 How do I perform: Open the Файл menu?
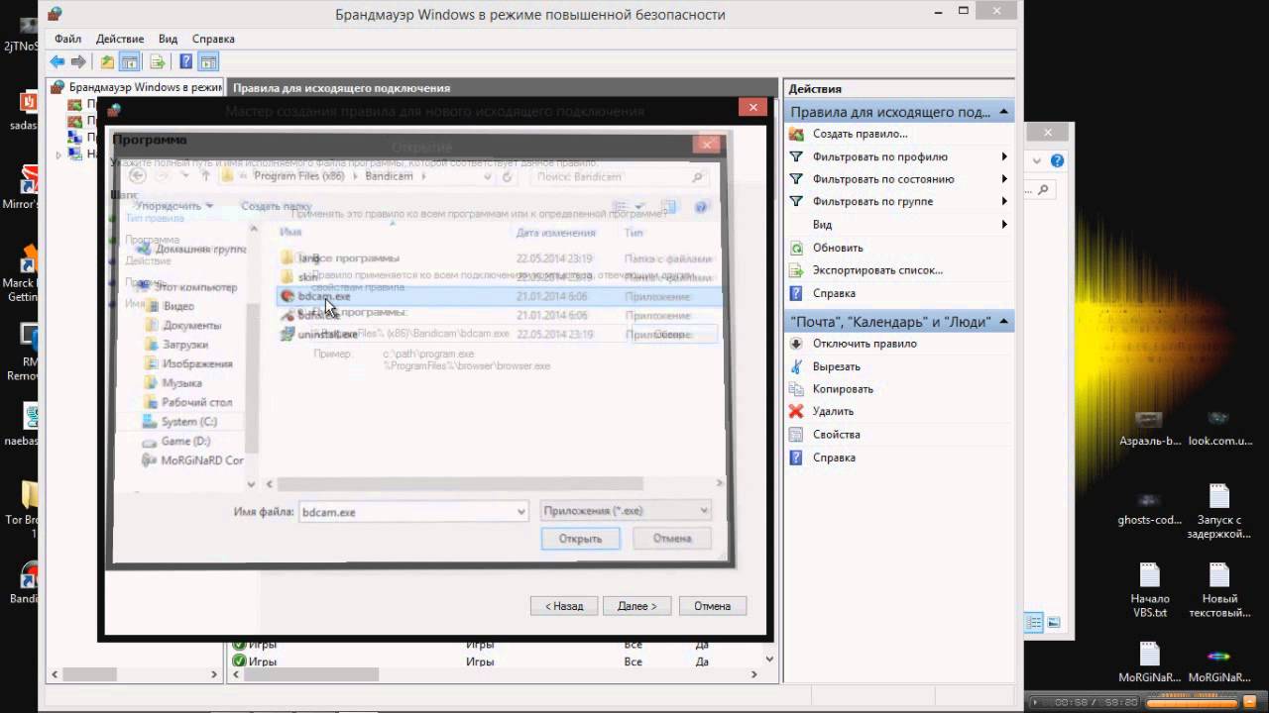click(68, 39)
